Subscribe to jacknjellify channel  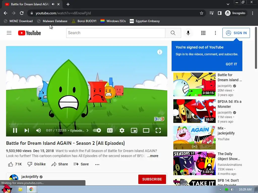(152, 179)
